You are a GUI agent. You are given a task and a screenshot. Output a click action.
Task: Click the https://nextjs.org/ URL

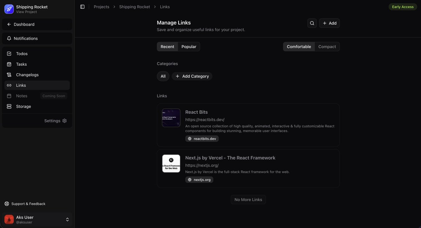click(x=202, y=165)
